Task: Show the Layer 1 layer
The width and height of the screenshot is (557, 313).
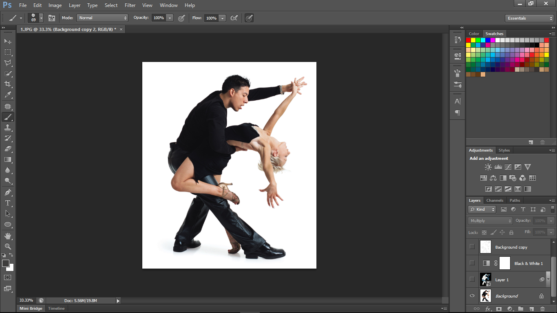Action: [x=472, y=279]
